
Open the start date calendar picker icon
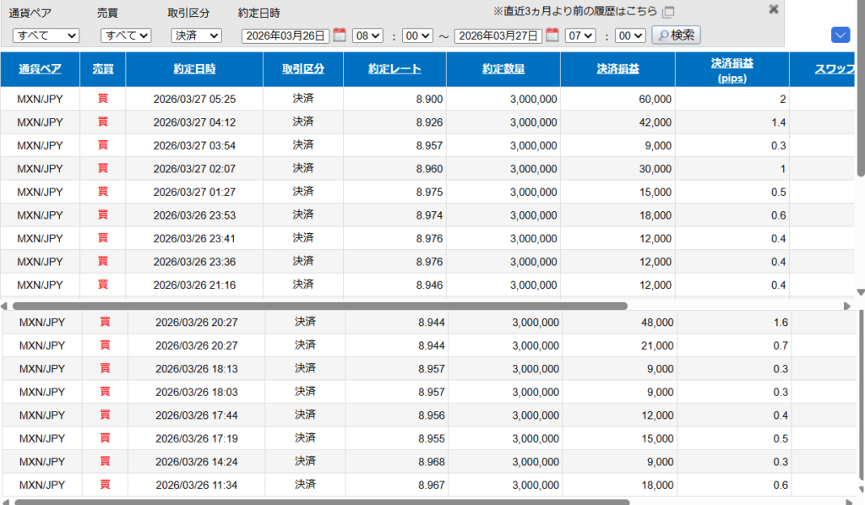pos(340,35)
